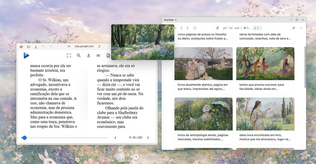This screenshot has height=164, width=316.
Task: Minimize the Anytype window
Action: (291, 20)
